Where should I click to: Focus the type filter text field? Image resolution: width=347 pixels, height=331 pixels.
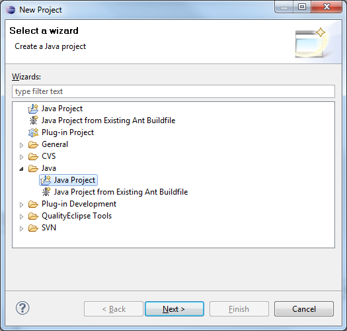pyautogui.click(x=173, y=91)
